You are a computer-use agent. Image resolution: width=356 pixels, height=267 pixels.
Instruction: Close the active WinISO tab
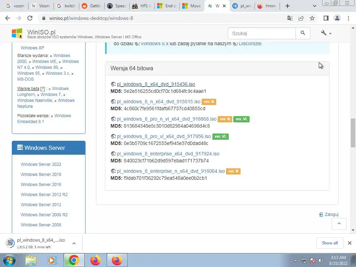(224, 6)
